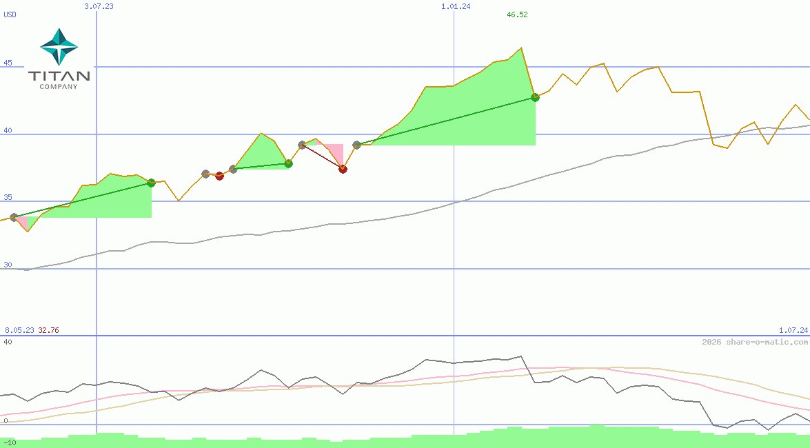The image size is (810, 448).
Task: Click the indicator panel 40 axis label
Action: click(x=8, y=342)
